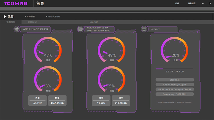214x120 pixels.
Task: Select the 您的設置存檔 option
Action: (x=54, y=17)
